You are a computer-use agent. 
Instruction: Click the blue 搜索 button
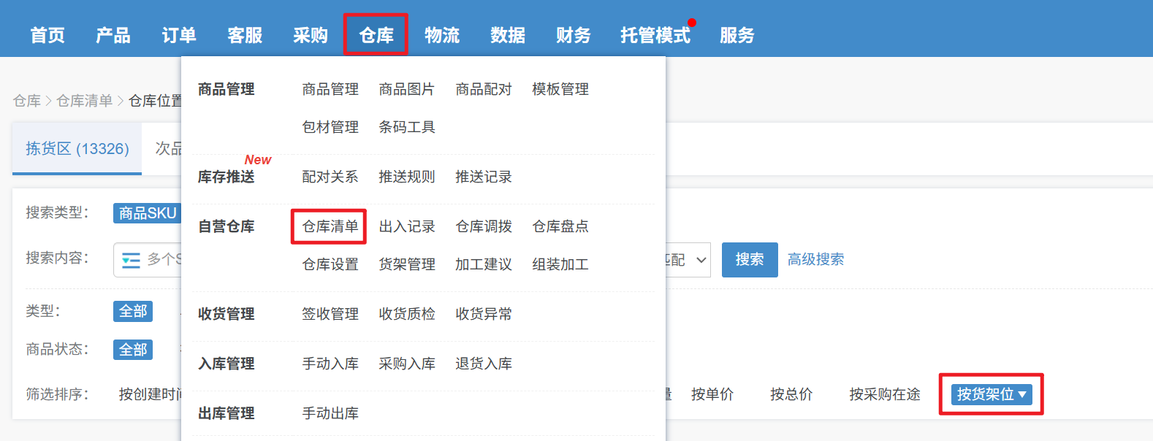point(749,260)
